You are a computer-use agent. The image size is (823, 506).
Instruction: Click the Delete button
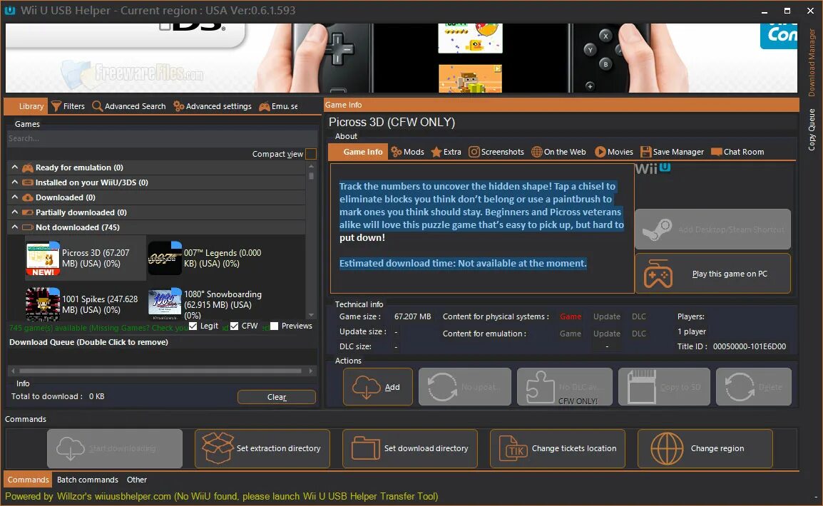click(x=754, y=387)
